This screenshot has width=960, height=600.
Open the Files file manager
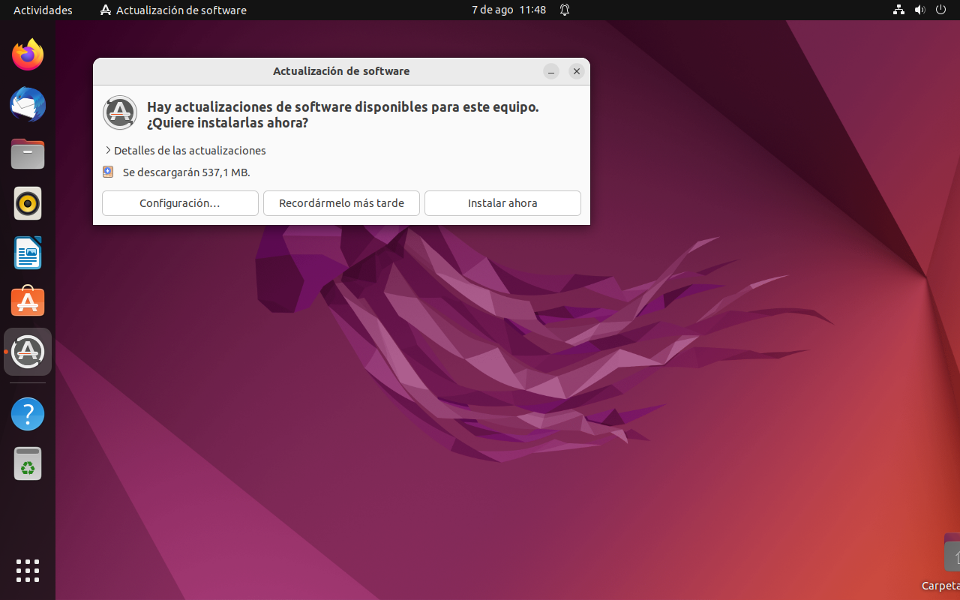28,154
